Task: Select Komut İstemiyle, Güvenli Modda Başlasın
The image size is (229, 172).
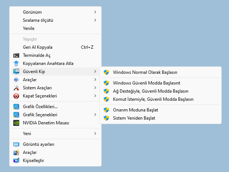Action: 161,99
